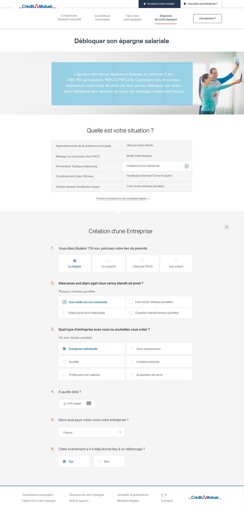
Task: Click the calendar icon in date field
Action: coord(89,403)
